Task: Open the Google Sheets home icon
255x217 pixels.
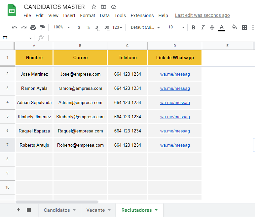Action: [x=12, y=10]
